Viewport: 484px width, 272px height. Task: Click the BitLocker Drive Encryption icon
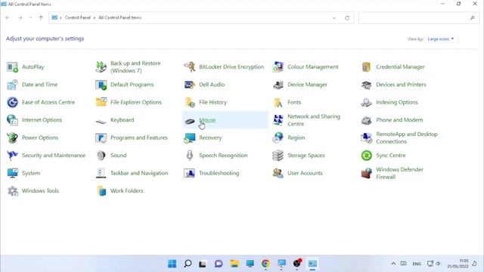[x=190, y=67]
